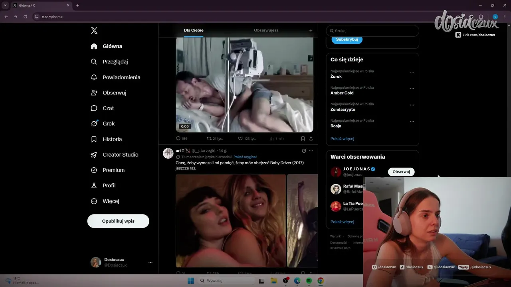Open options for the Amber Gold trend
The height and width of the screenshot is (287, 511).
[412, 88]
